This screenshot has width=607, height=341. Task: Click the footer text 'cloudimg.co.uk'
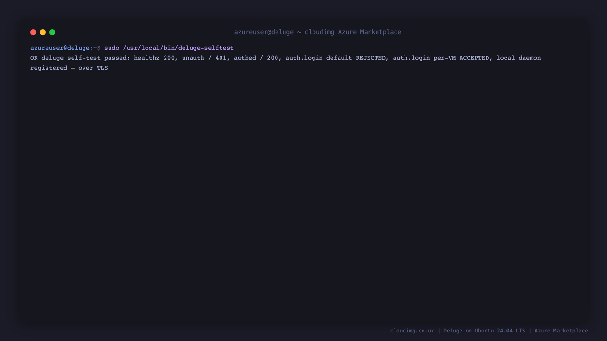pyautogui.click(x=412, y=331)
